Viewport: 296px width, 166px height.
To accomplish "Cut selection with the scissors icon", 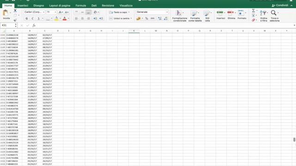I will click(15, 10).
